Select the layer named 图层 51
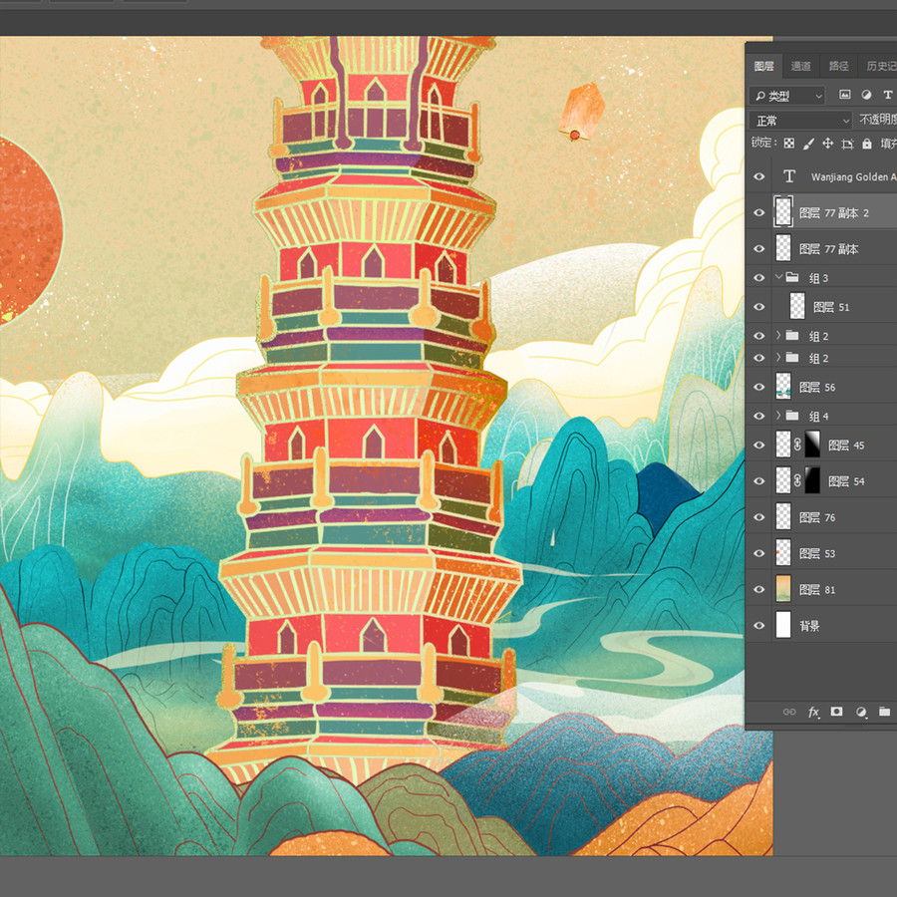897x897 pixels. pyautogui.click(x=831, y=307)
